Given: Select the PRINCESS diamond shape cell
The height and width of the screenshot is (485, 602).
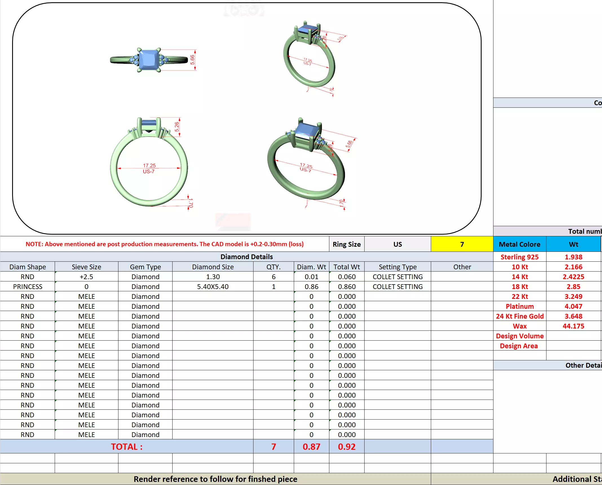Looking at the screenshot, I should pos(27,286).
